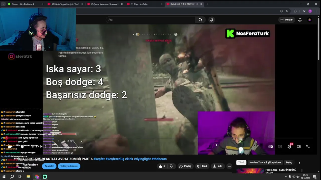Click the Videoyu düzenle button

point(69,166)
